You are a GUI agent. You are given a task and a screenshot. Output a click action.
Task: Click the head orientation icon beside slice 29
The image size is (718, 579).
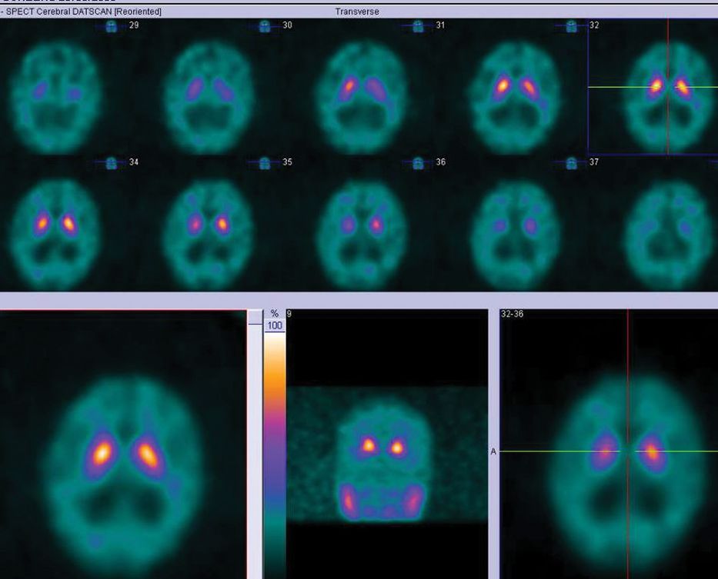click(x=112, y=27)
